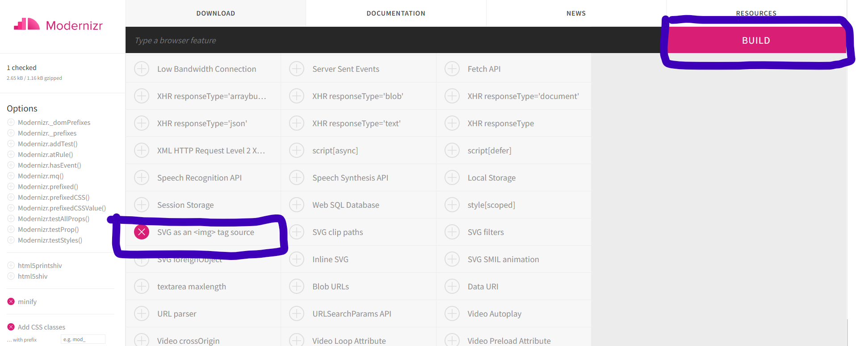
Task: Add Video Preload Attribute detect
Action: (452, 341)
